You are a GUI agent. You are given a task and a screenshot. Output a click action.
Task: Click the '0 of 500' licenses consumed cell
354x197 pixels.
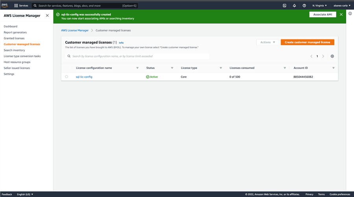pyautogui.click(x=234, y=77)
